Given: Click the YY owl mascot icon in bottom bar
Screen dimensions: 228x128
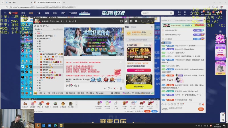Looking at the screenshot, I should tap(35, 93).
